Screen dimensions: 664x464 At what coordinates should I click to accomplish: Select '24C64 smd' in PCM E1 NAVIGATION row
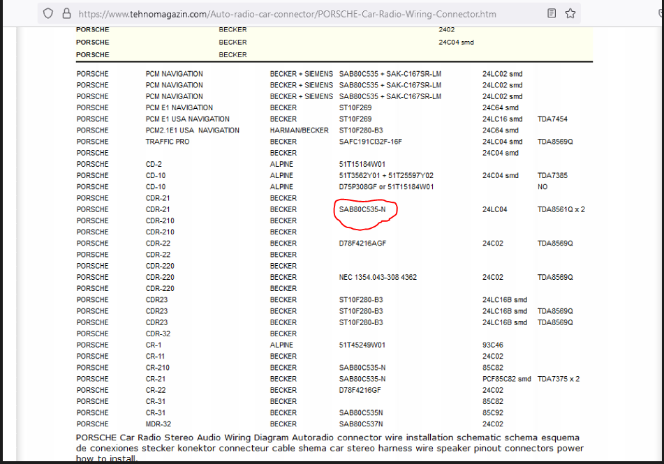[500, 107]
